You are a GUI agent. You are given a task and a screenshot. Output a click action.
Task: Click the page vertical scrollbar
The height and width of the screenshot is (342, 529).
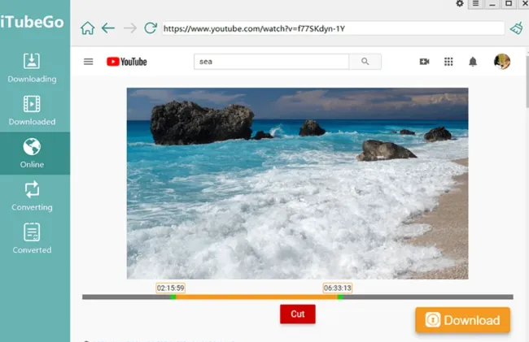tap(527, 82)
